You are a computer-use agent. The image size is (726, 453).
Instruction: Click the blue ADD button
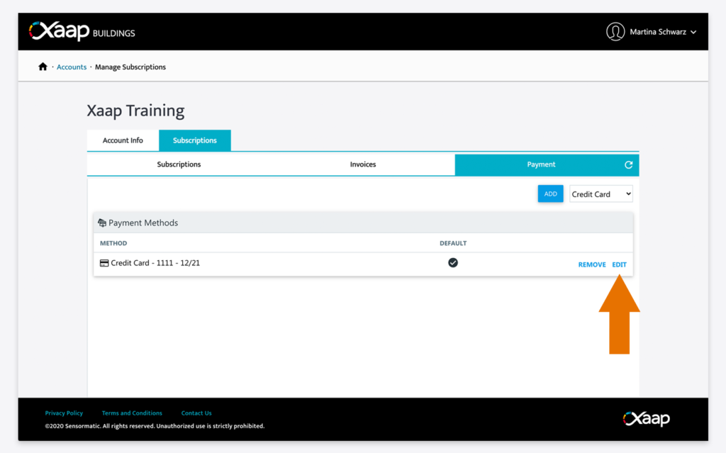pos(550,194)
